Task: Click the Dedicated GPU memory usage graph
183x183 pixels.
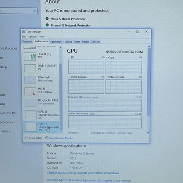Action: coord(105,105)
